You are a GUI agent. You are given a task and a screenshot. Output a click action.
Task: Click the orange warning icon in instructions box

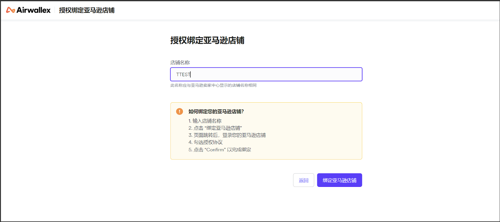(180, 111)
